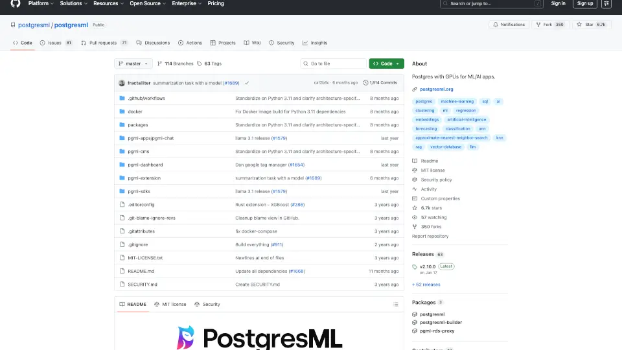
Task: Click the postgresml.org website link
Action: (436, 89)
